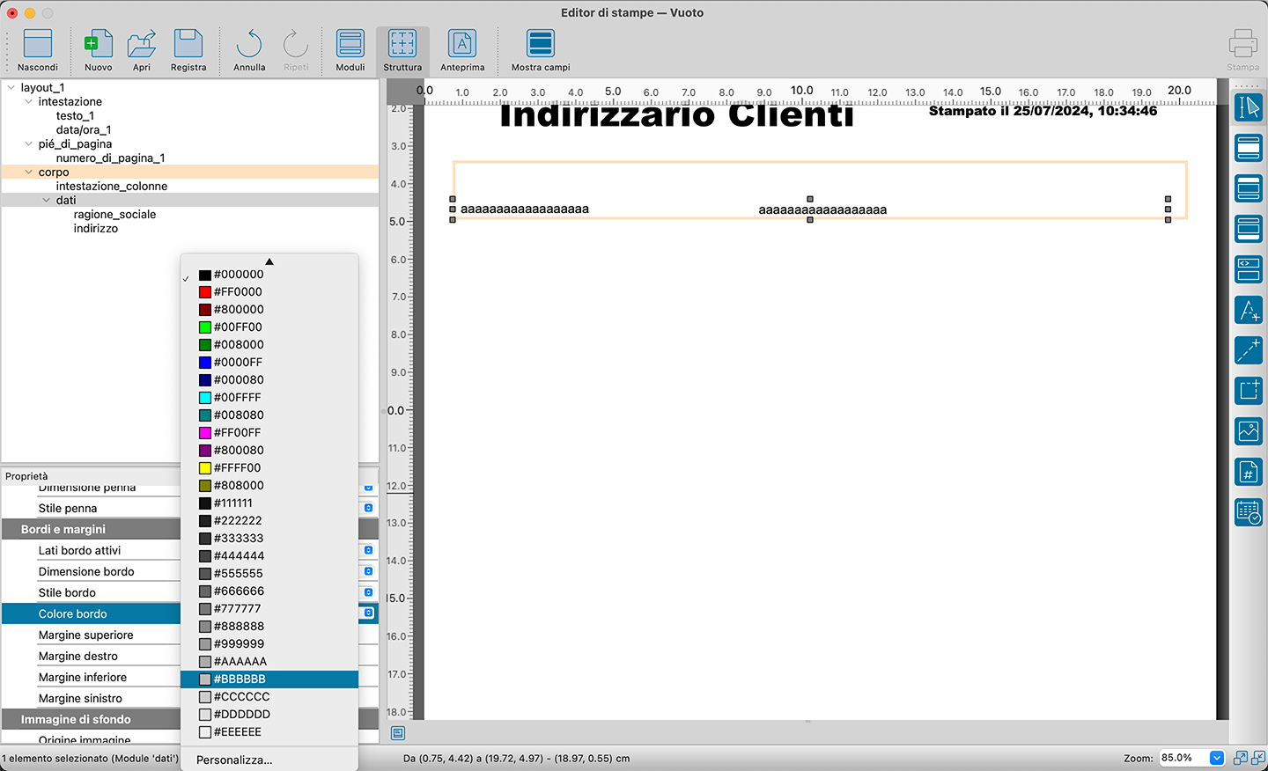Select the add text tool

pyautogui.click(x=1249, y=310)
